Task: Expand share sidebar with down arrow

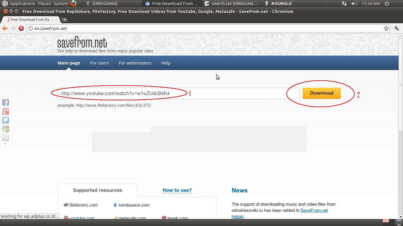Action: pos(5,144)
